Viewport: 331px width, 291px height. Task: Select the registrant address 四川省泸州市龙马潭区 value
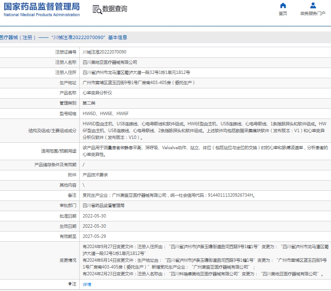coord(136,73)
